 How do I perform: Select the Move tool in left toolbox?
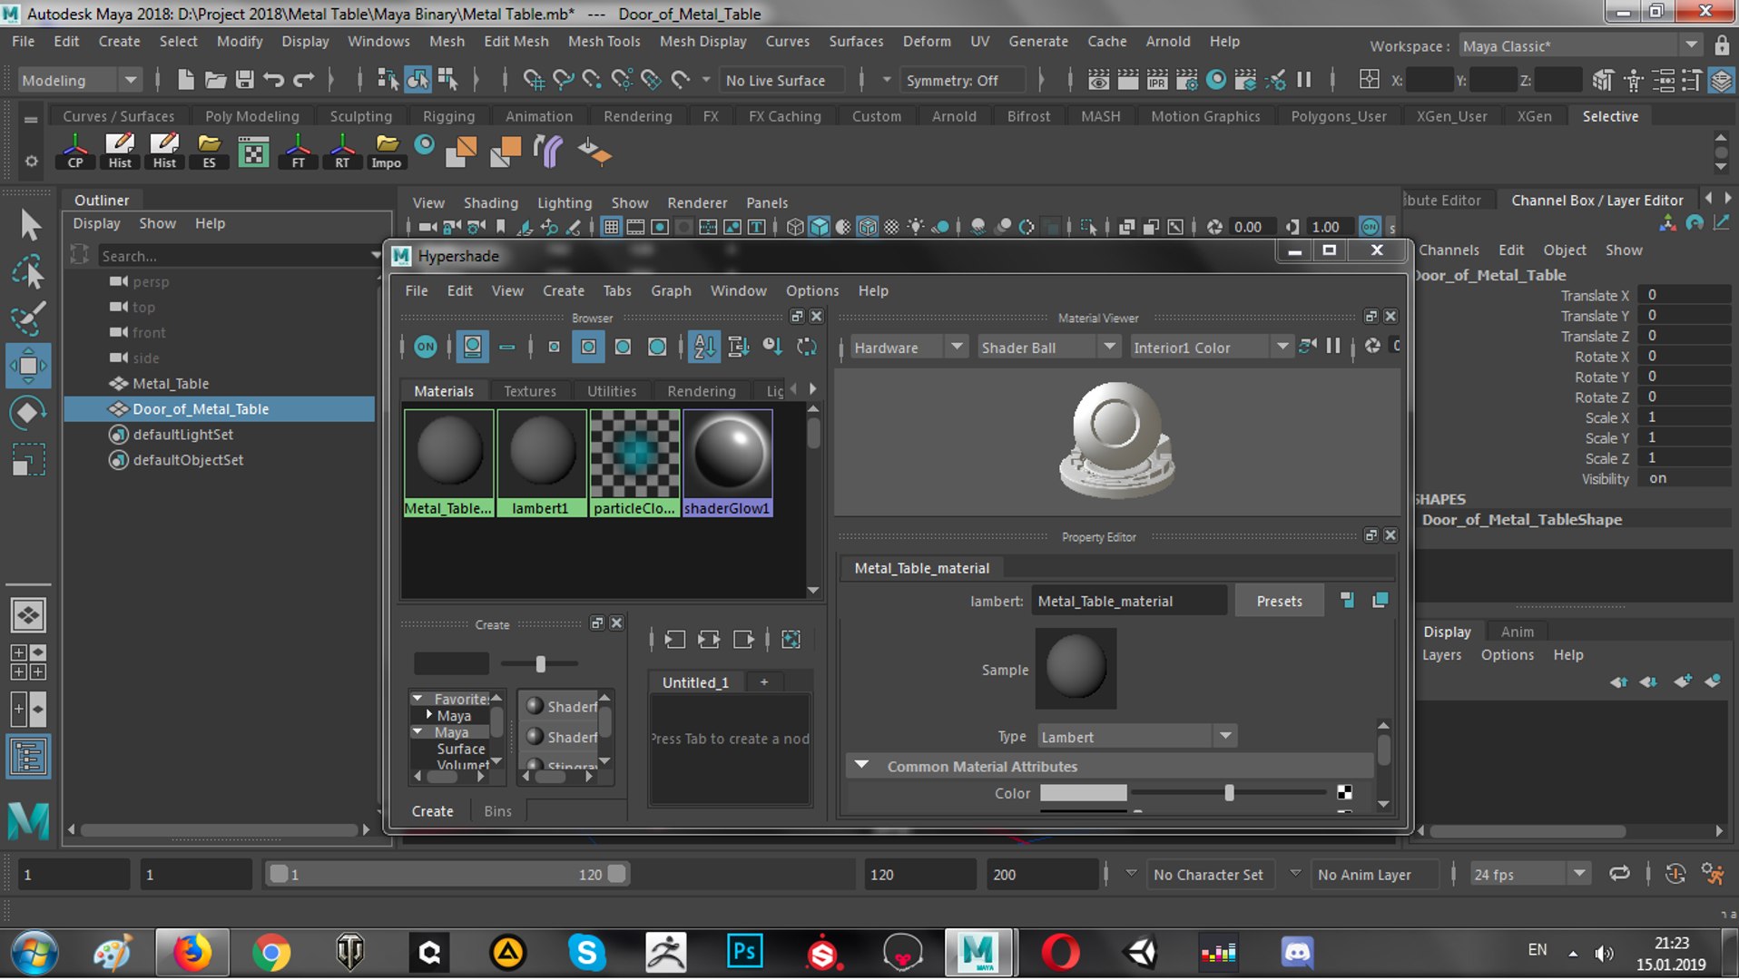[28, 366]
